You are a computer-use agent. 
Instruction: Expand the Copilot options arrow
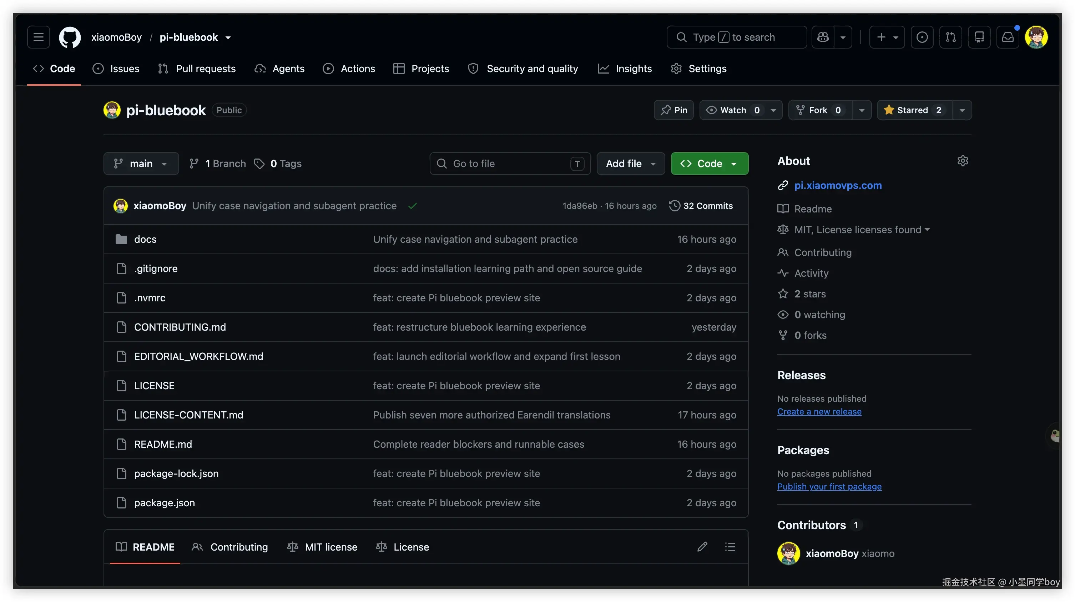click(843, 37)
